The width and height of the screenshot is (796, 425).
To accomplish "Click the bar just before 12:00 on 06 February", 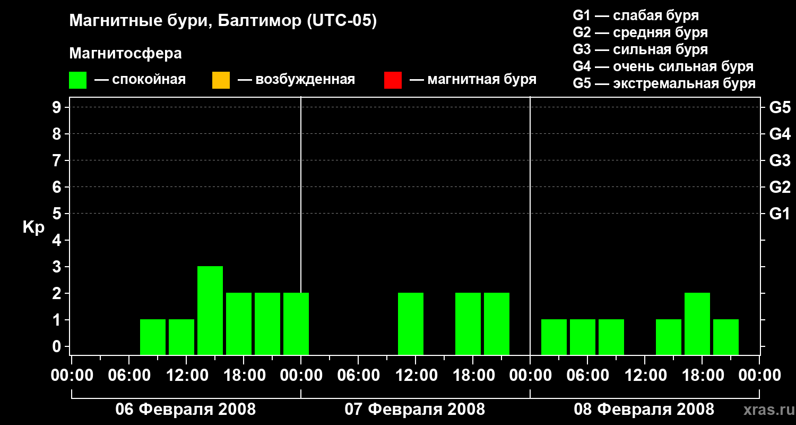I will [x=181, y=337].
